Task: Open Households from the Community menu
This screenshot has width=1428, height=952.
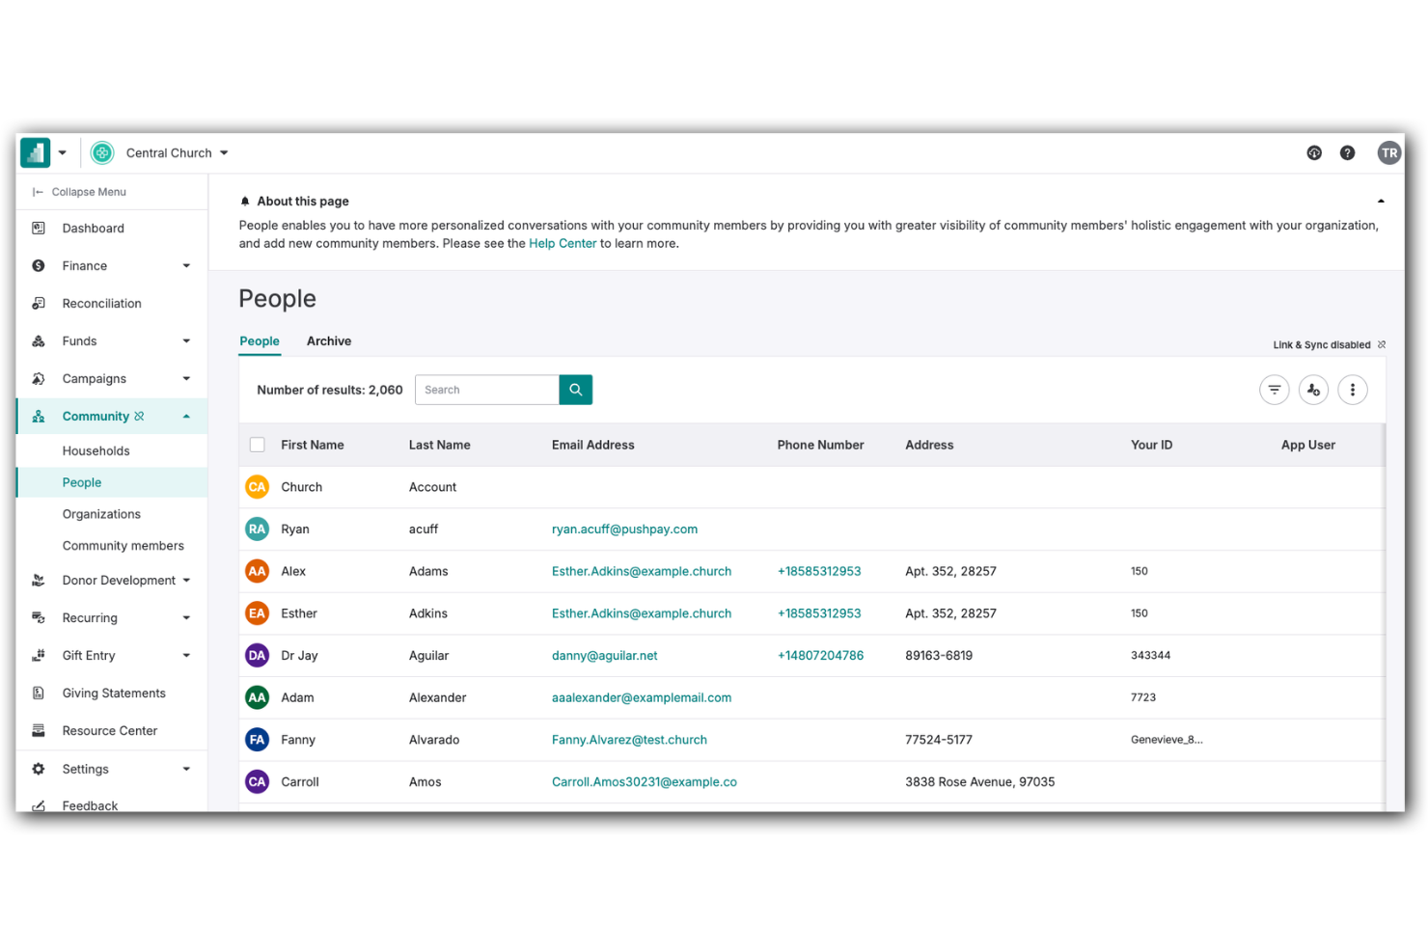Action: (96, 450)
